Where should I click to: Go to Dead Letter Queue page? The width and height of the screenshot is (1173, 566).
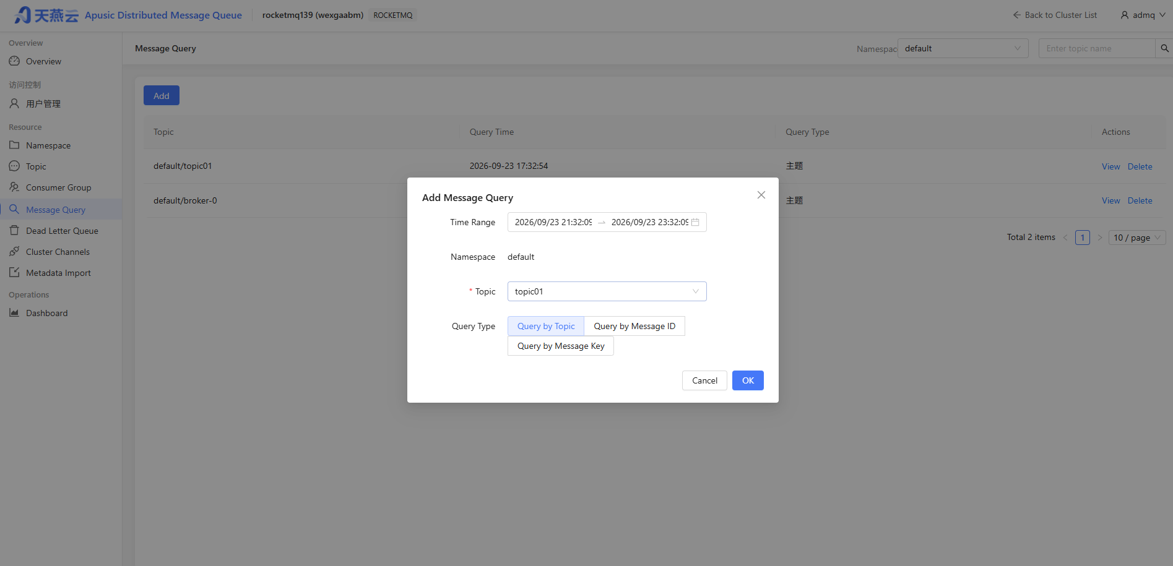(61, 231)
